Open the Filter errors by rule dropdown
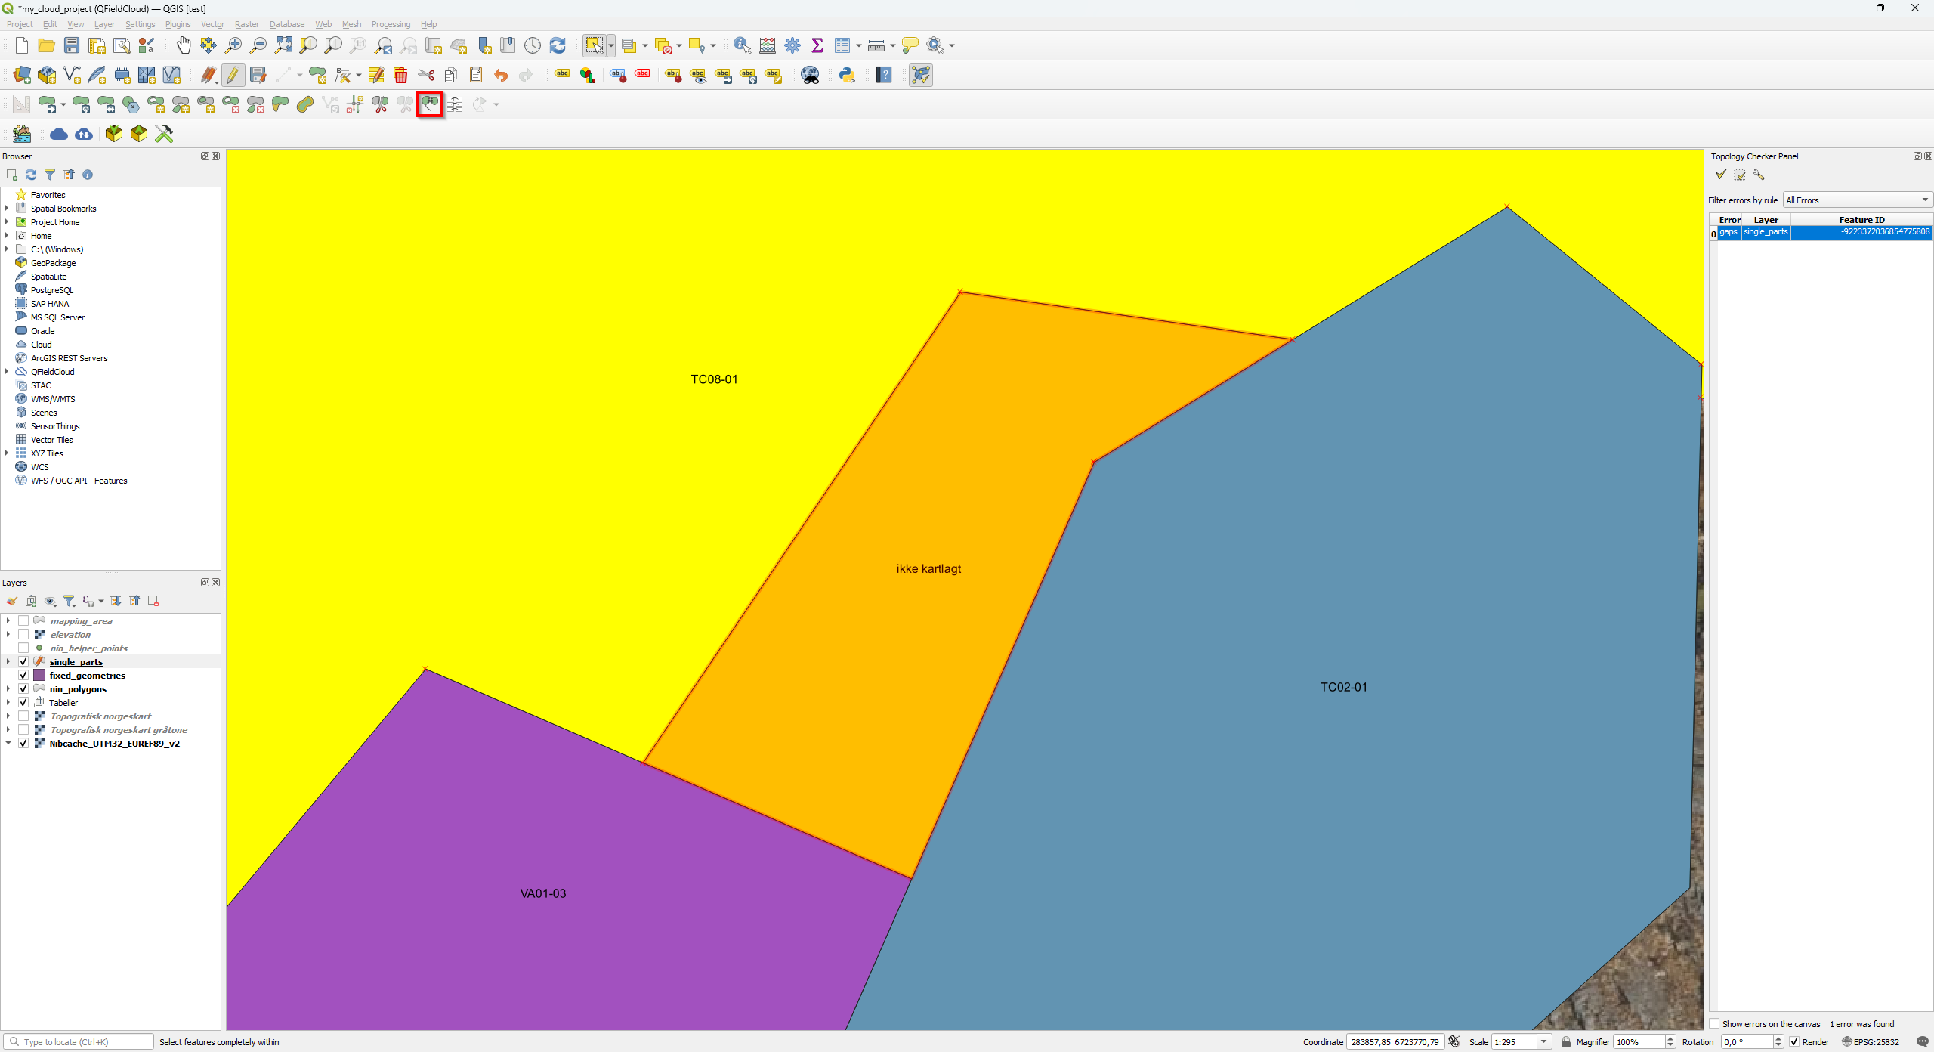Screen dimensions: 1934x1052 click(x=1856, y=200)
